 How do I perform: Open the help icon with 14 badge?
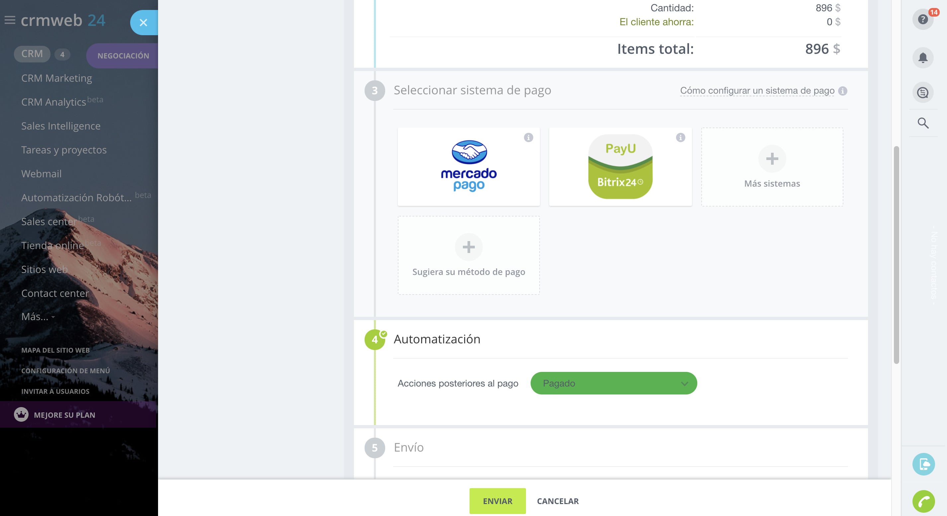pyautogui.click(x=923, y=19)
